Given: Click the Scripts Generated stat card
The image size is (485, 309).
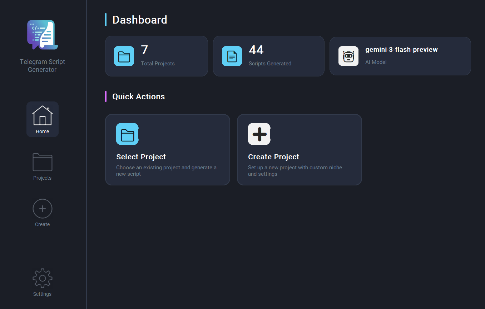Looking at the screenshot, I should pyautogui.click(x=268, y=56).
